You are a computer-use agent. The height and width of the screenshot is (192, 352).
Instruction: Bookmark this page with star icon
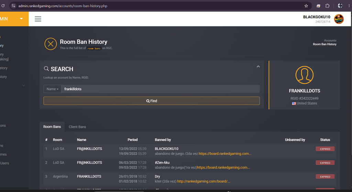(306, 6)
